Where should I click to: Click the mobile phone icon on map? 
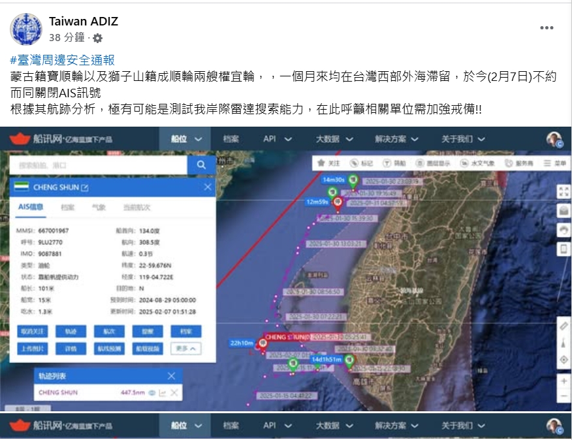pyautogui.click(x=564, y=249)
